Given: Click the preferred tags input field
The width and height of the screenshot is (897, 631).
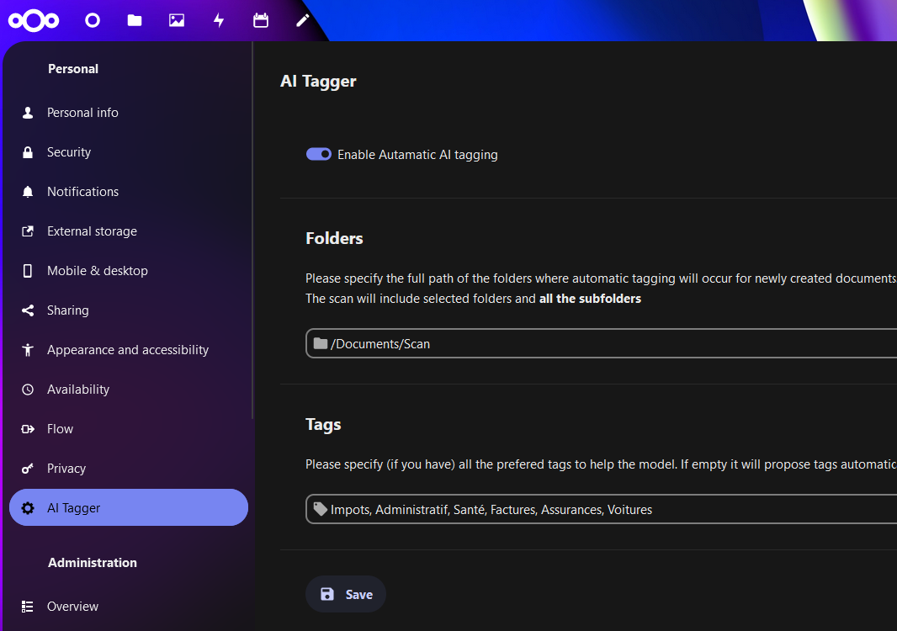Looking at the screenshot, I should click(589, 509).
